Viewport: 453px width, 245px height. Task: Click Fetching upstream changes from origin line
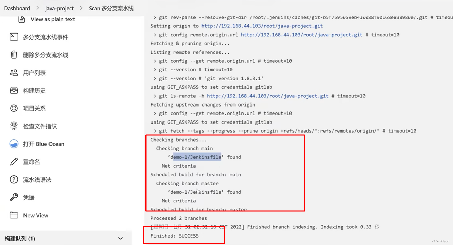[x=203, y=105]
